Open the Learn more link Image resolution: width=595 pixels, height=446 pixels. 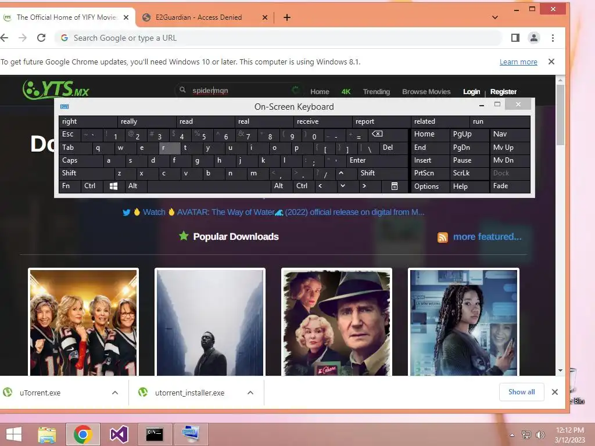[518, 62]
